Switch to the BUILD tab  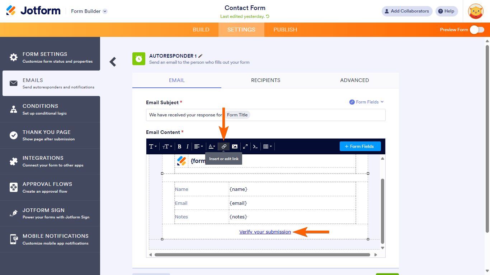click(201, 30)
